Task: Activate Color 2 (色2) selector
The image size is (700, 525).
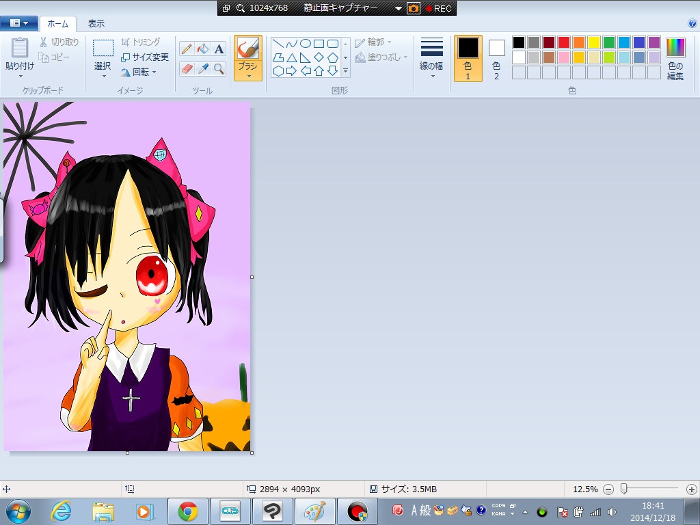Action: click(496, 58)
